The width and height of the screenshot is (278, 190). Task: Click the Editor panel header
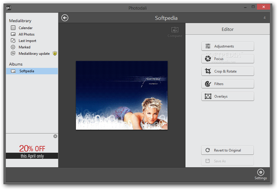228,29
